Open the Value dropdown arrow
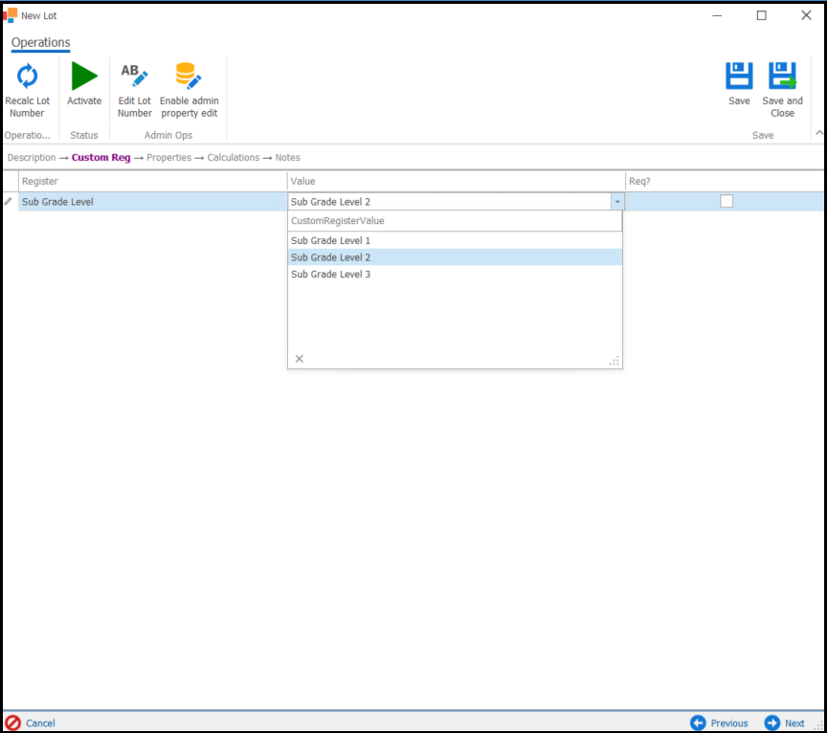 (x=617, y=202)
